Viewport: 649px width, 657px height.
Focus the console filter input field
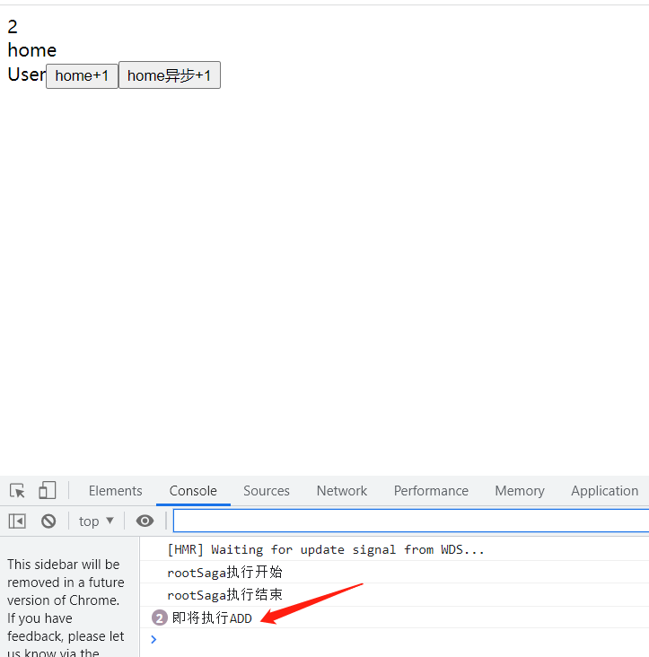[x=411, y=521]
